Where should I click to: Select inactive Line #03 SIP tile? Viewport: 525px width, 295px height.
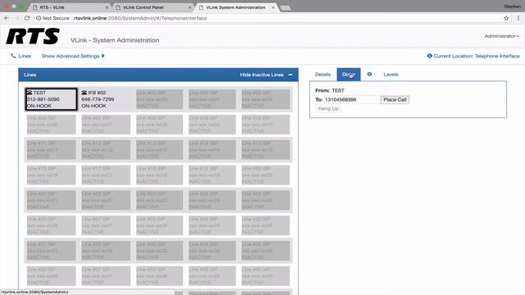[x=159, y=99]
